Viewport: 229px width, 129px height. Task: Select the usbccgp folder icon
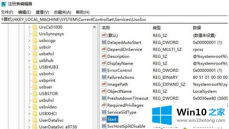coord(35,41)
